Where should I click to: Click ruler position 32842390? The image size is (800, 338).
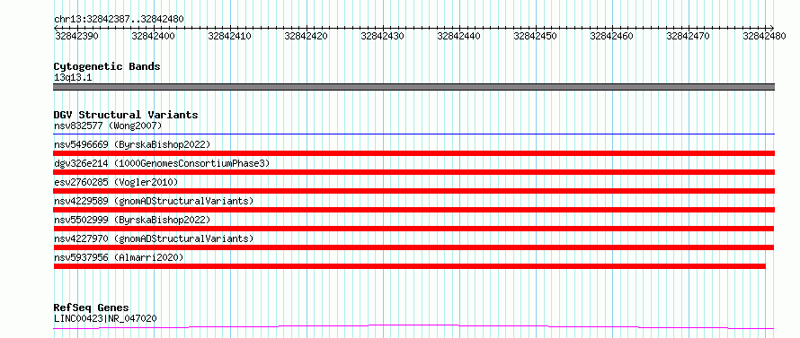click(x=76, y=36)
